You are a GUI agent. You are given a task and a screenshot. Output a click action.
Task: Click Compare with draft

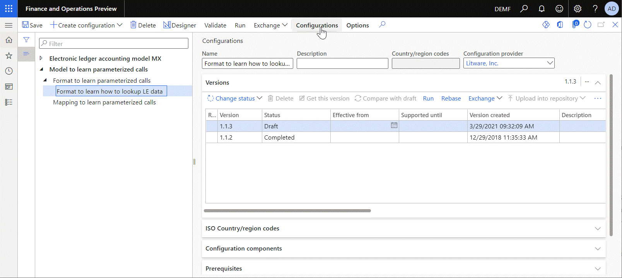pos(385,98)
